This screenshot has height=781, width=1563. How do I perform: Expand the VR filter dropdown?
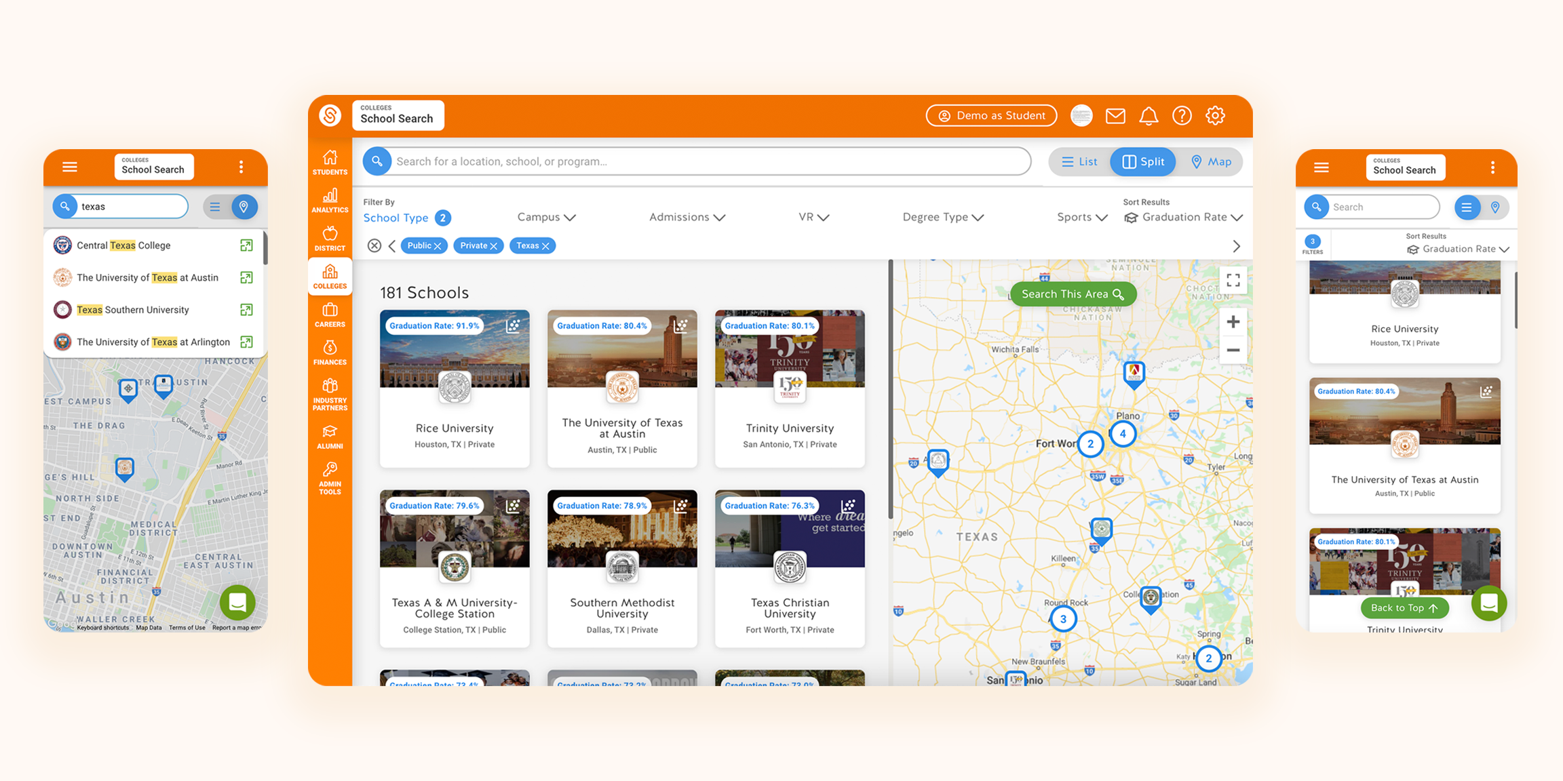click(x=813, y=218)
